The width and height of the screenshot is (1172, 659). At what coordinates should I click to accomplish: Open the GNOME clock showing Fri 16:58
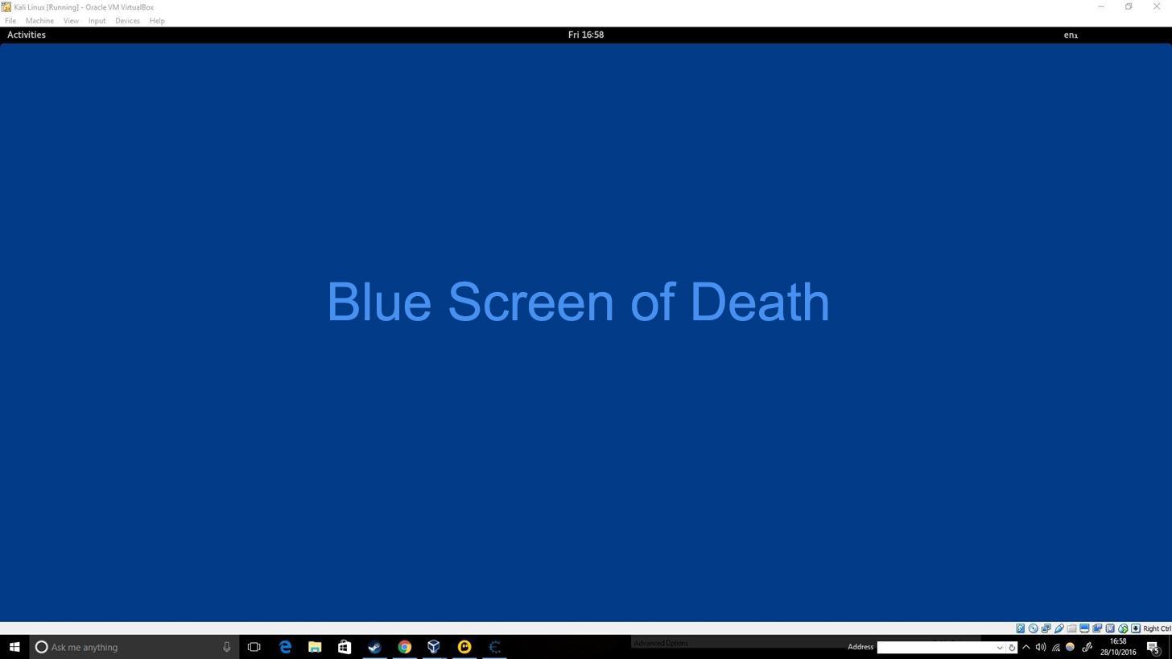(x=586, y=35)
